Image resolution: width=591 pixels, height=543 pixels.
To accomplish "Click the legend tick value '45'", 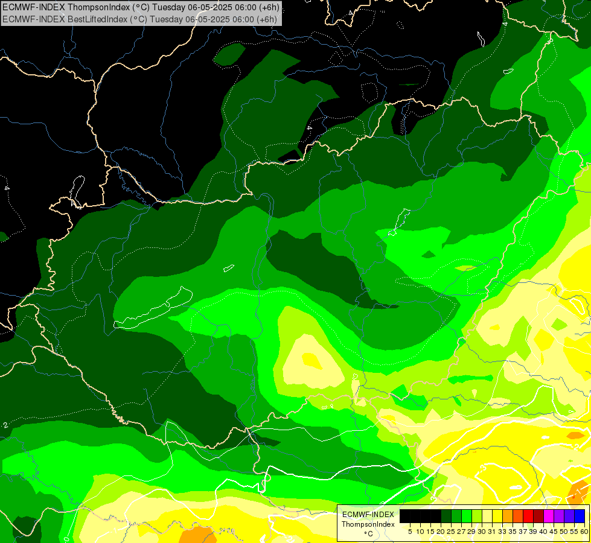I will (554, 532).
